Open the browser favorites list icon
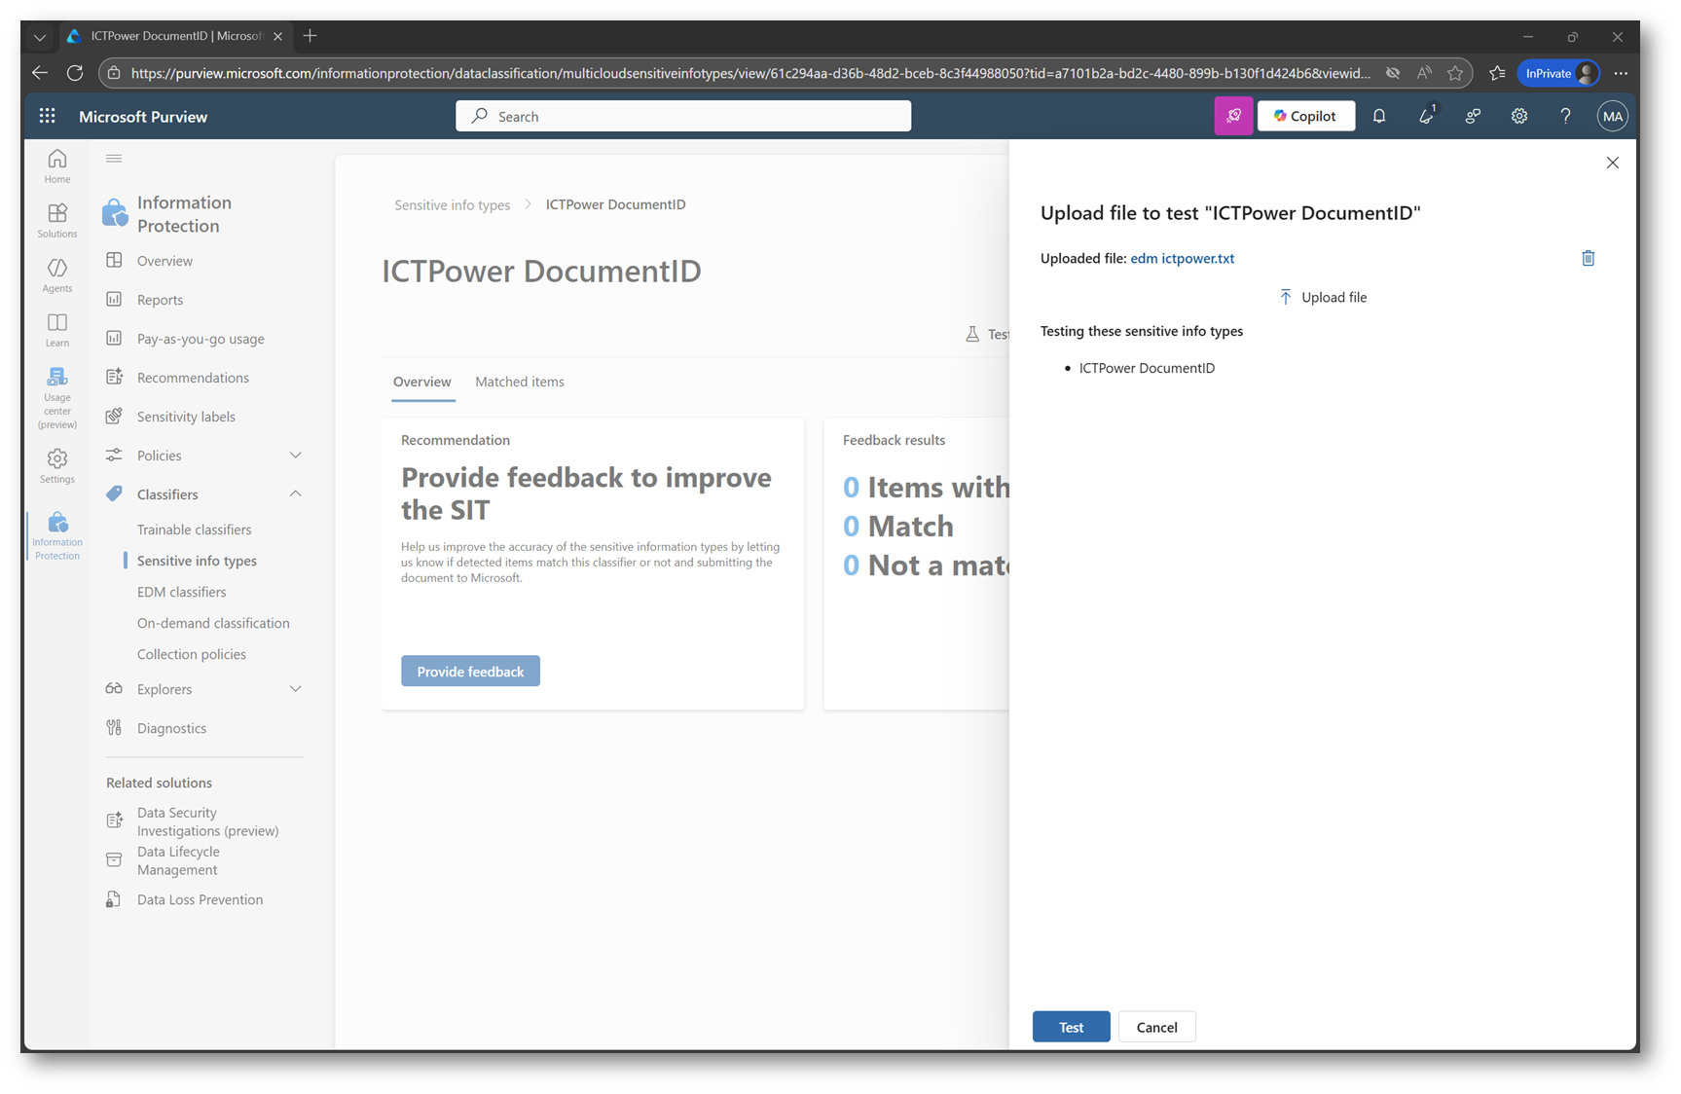Viewport: 1681px width, 1094px height. [x=1497, y=73]
